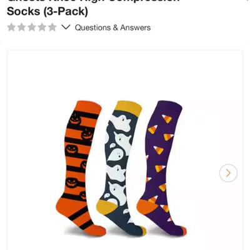Click the first rating star
Screen dimensions: 250x250
click(11, 27)
